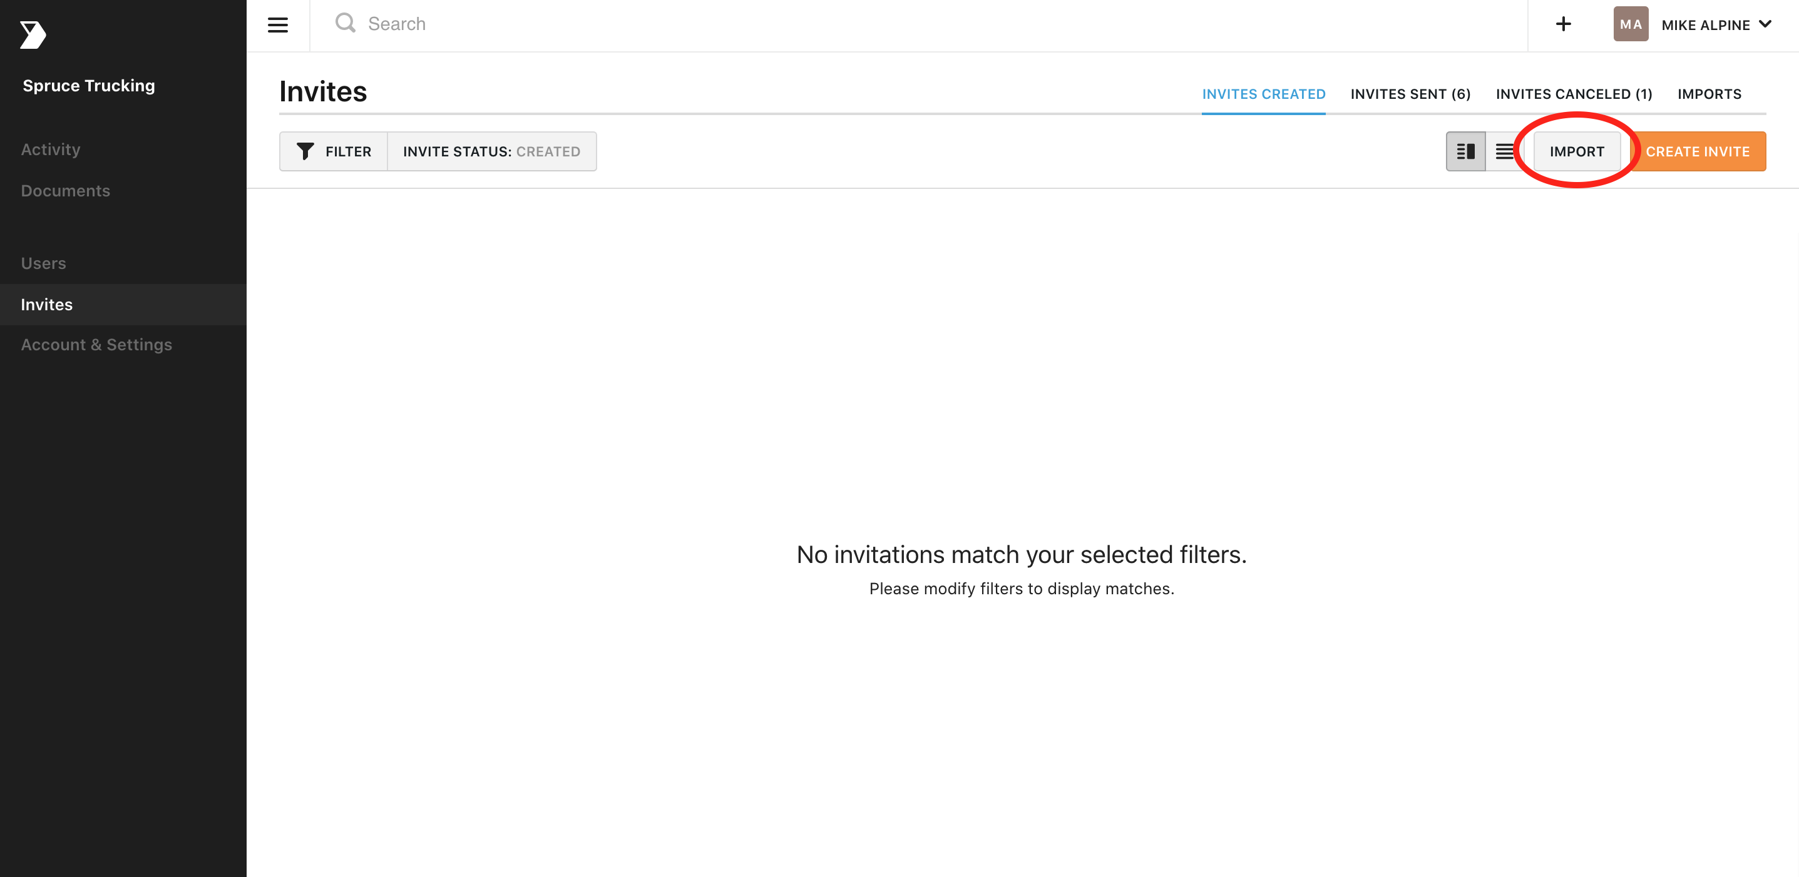Click the app logo icon in sidebar
This screenshot has height=877, width=1799.
point(33,34)
